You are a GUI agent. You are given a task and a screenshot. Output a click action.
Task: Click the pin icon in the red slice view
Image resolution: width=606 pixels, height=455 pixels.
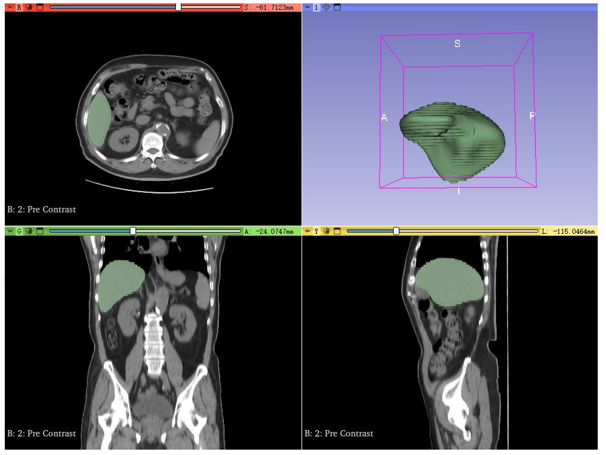point(10,7)
